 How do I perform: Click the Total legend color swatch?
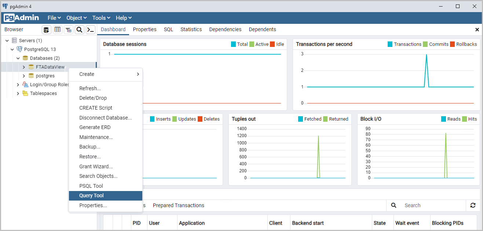tap(233, 44)
